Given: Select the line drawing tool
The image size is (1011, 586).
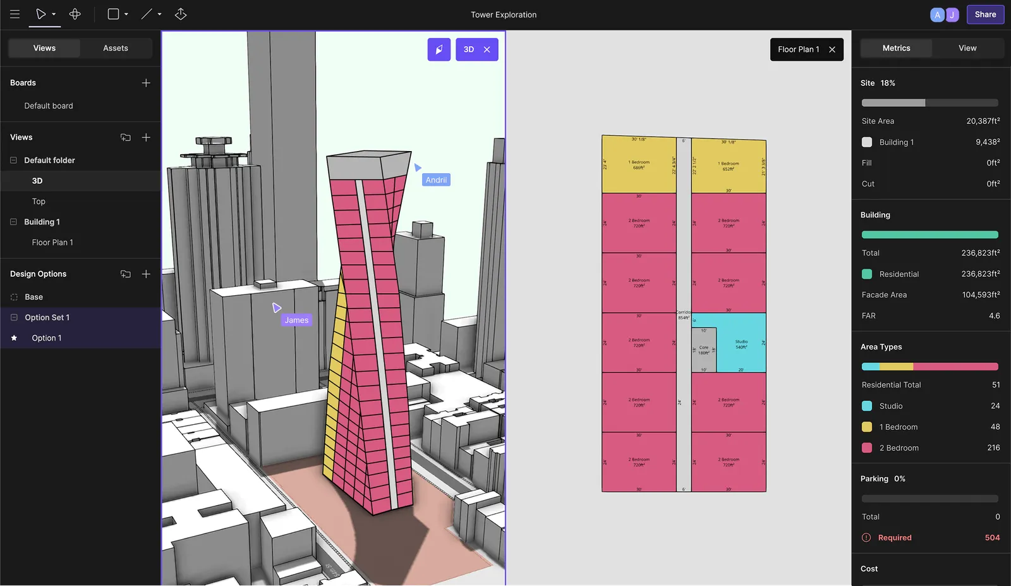Looking at the screenshot, I should [147, 14].
